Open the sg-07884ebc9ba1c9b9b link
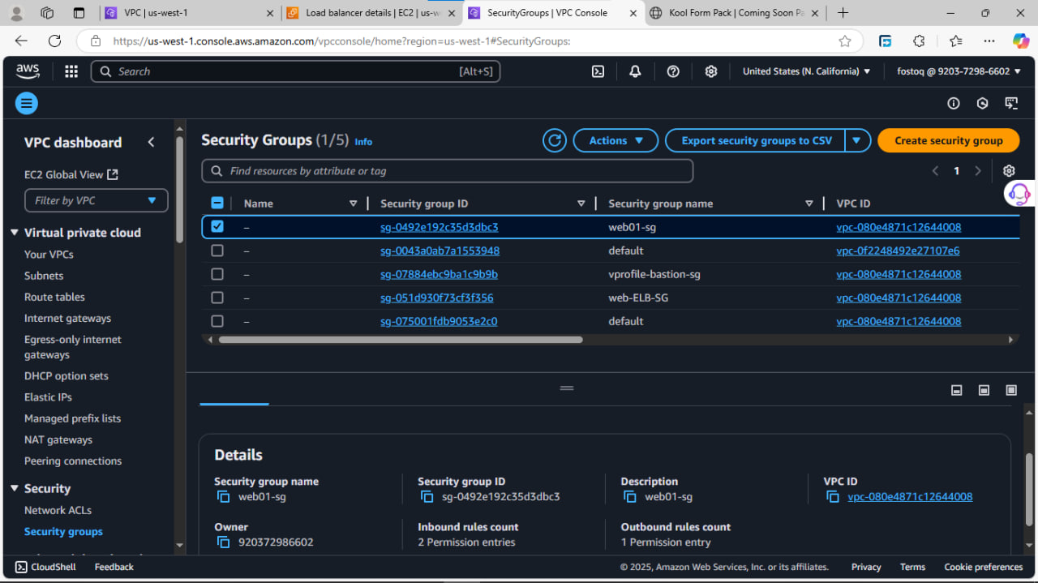The width and height of the screenshot is (1038, 583). click(x=439, y=274)
